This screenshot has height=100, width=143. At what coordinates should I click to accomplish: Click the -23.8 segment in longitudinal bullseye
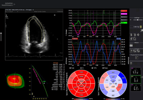81,77
